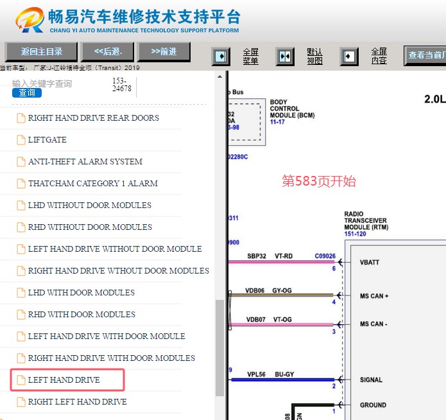Image resolution: width=446 pixels, height=420 pixels.
Task: Click LEFT HAND DRIVE WITHOUT DOOR MODULE icon
Action: [21, 249]
